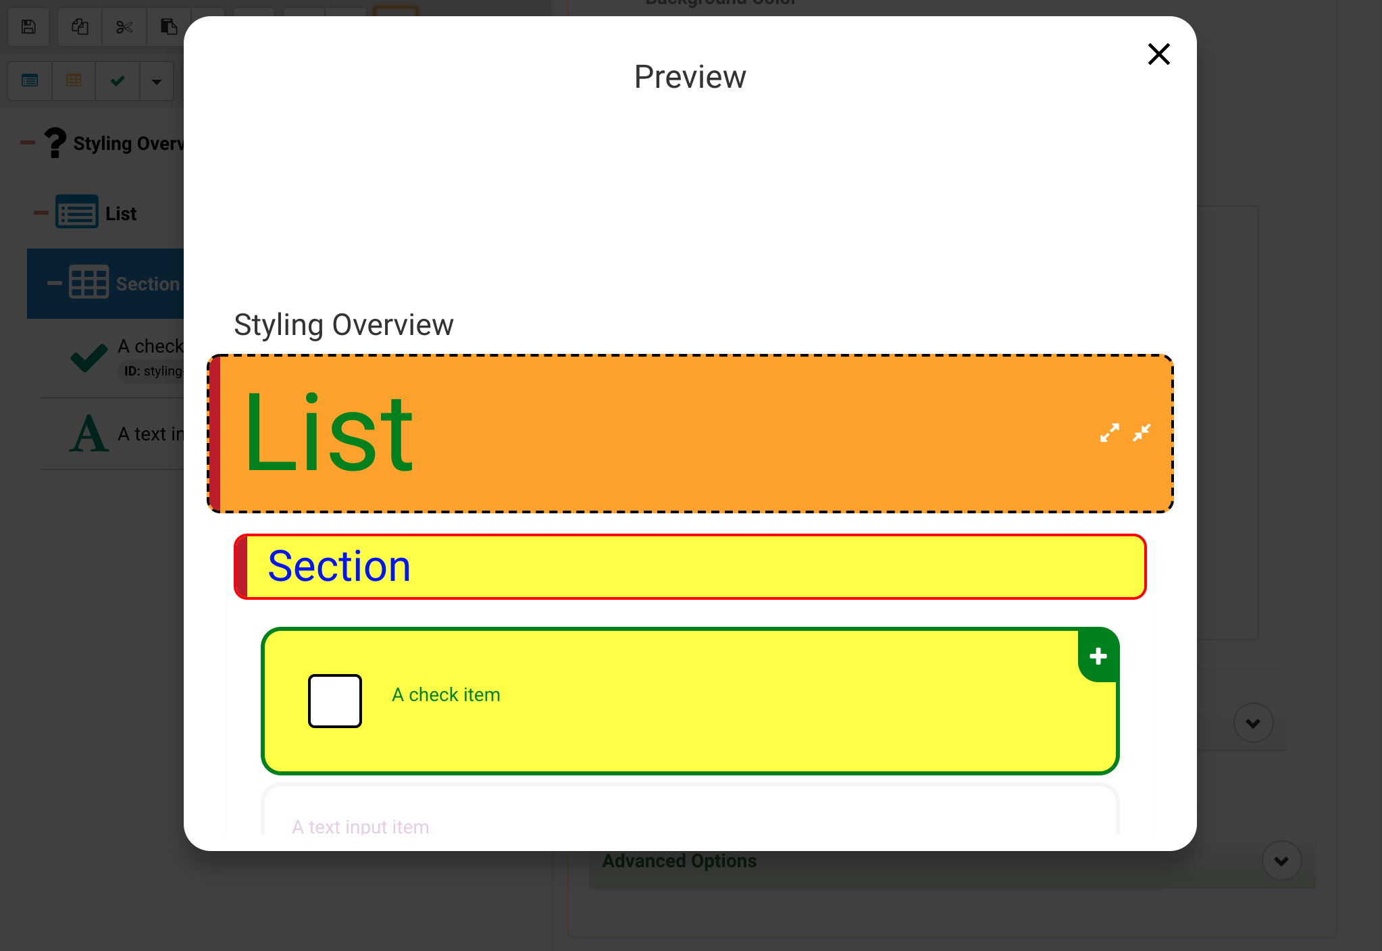Click the yellow Section header bar
Screen dimensions: 1382x951
click(690, 567)
